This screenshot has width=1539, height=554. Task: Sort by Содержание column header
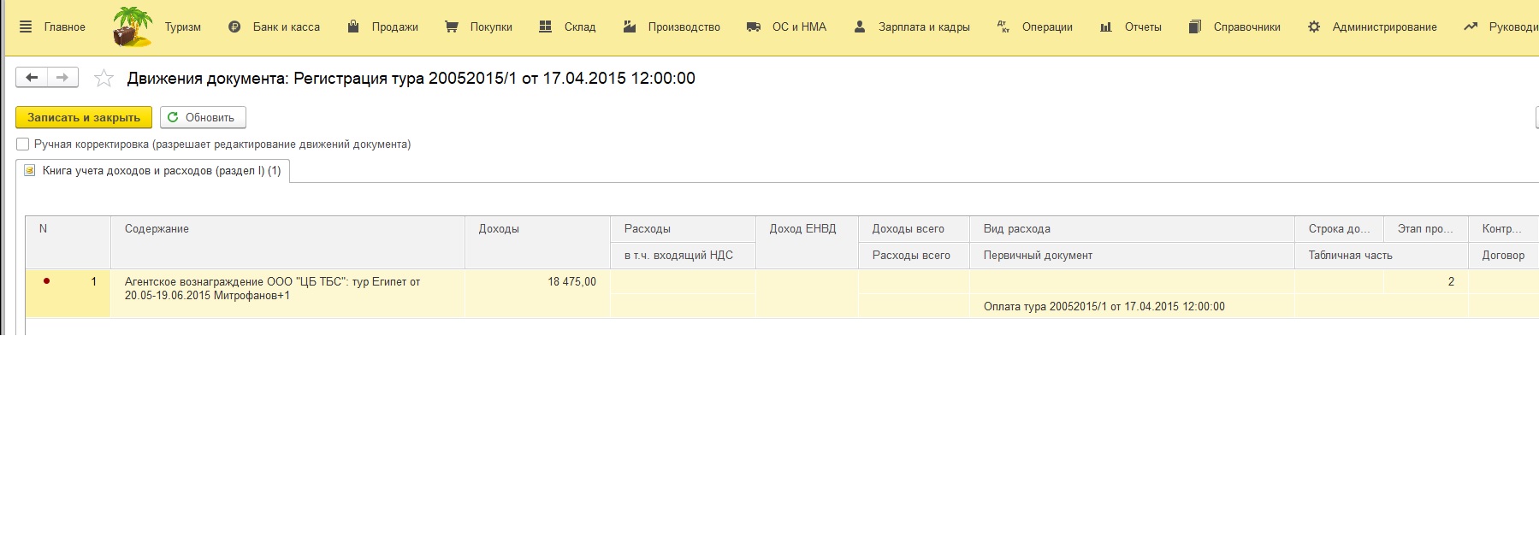point(157,229)
